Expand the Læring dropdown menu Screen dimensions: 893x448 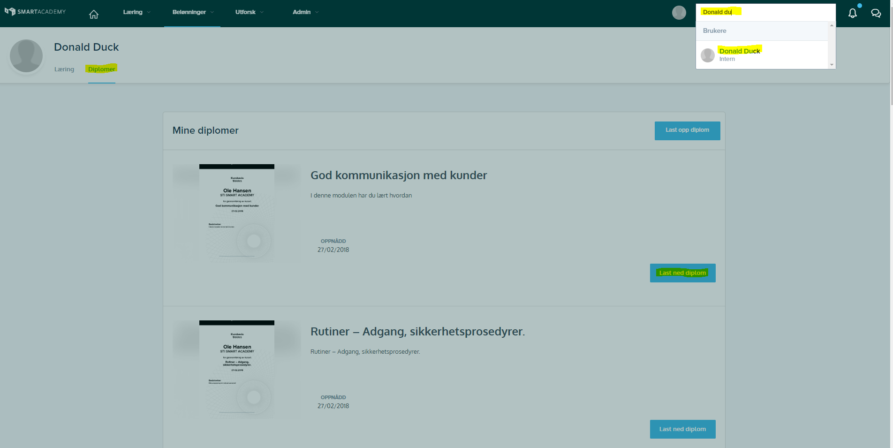pos(136,12)
